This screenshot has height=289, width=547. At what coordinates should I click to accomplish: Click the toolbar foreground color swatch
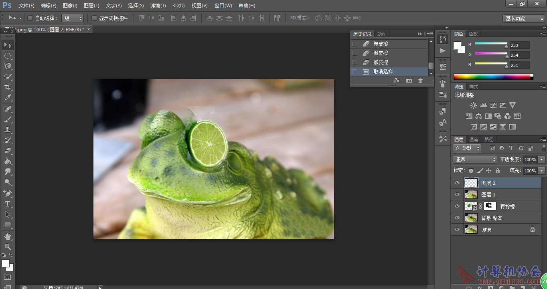(x=6, y=263)
